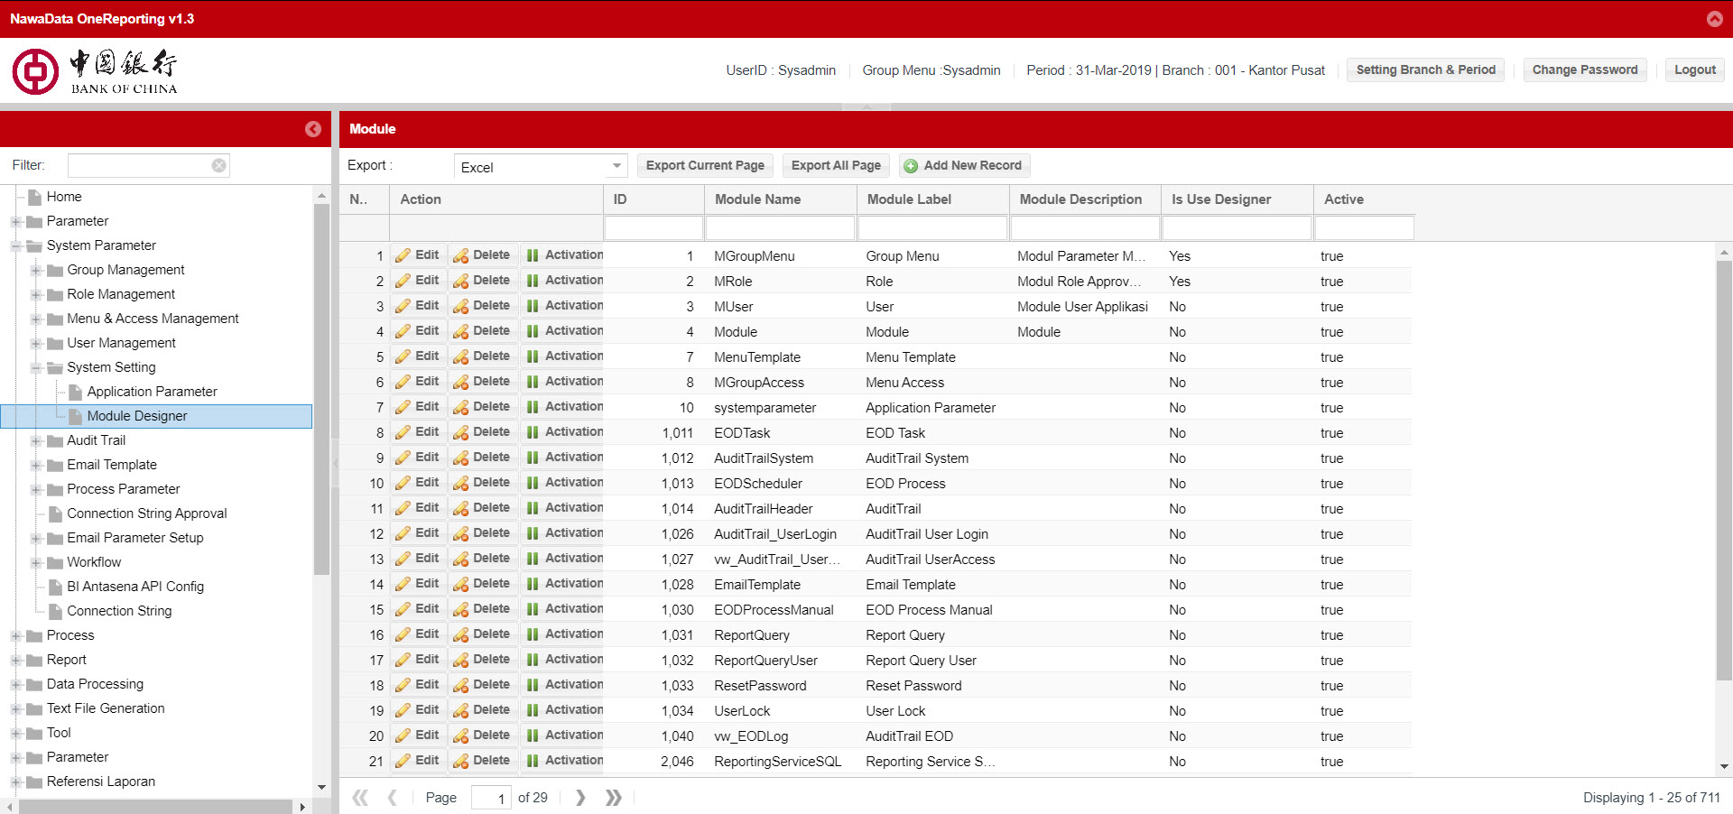1733x814 pixels.
Task: Click the Export All Page button
Action: (836, 165)
